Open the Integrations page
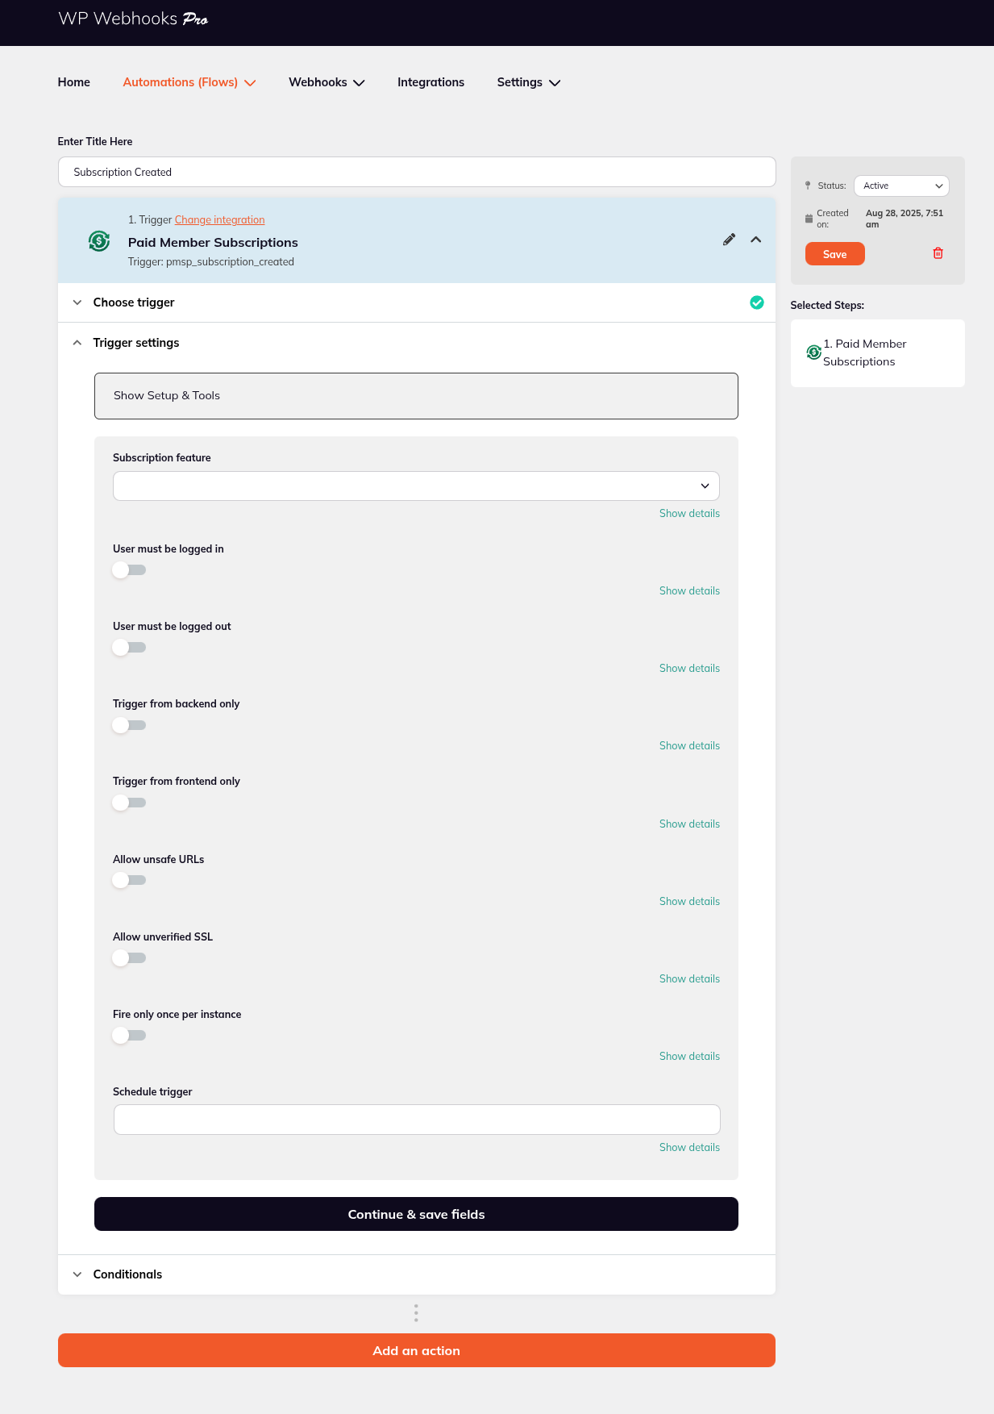 pyautogui.click(x=430, y=82)
